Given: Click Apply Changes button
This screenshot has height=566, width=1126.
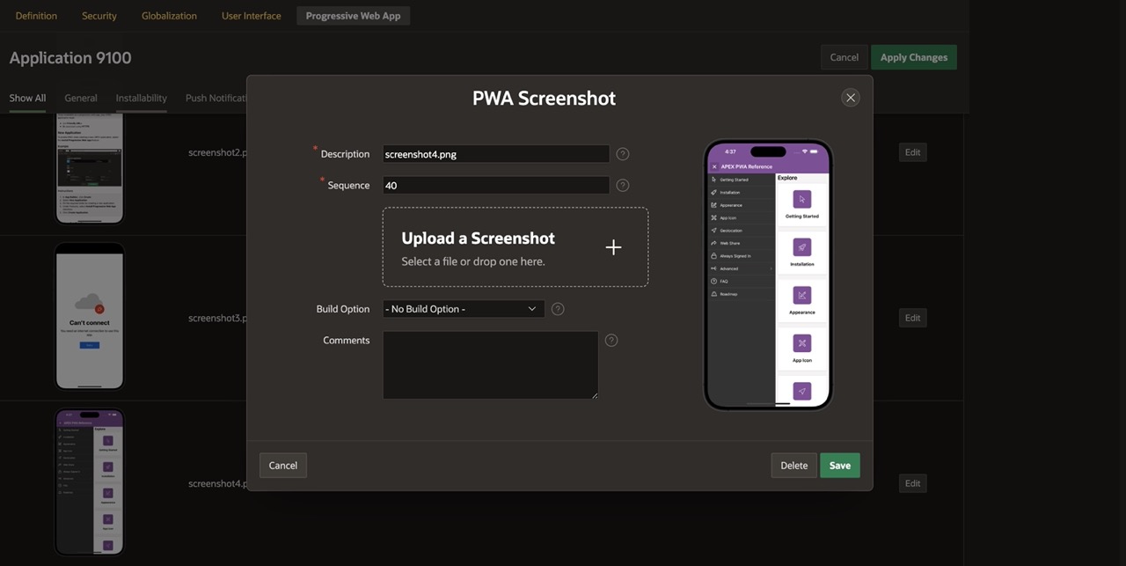Looking at the screenshot, I should click(x=913, y=57).
